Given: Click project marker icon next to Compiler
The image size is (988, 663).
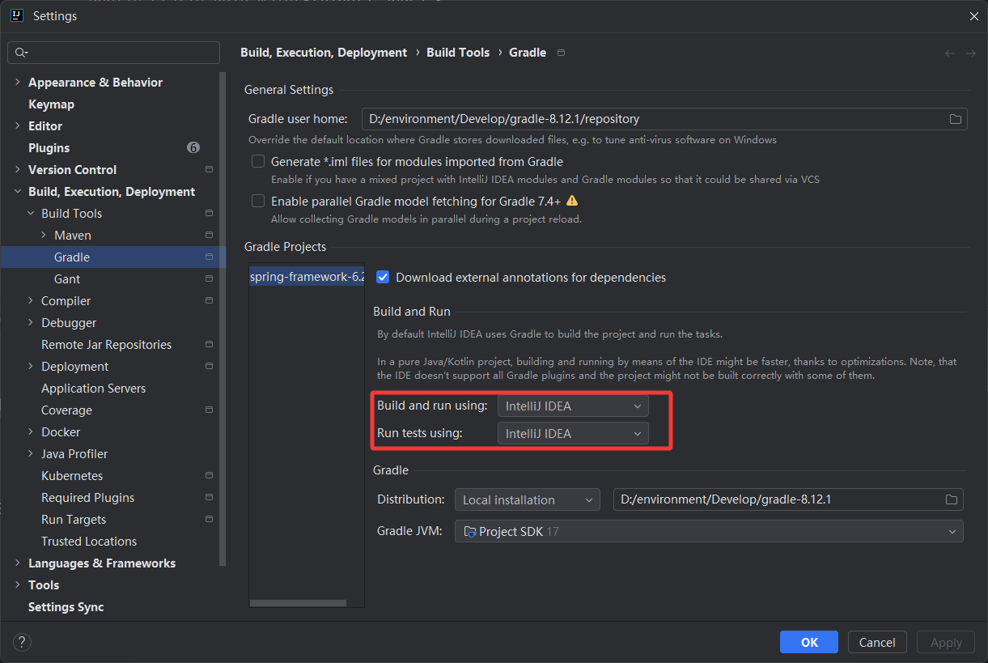Looking at the screenshot, I should [x=209, y=300].
